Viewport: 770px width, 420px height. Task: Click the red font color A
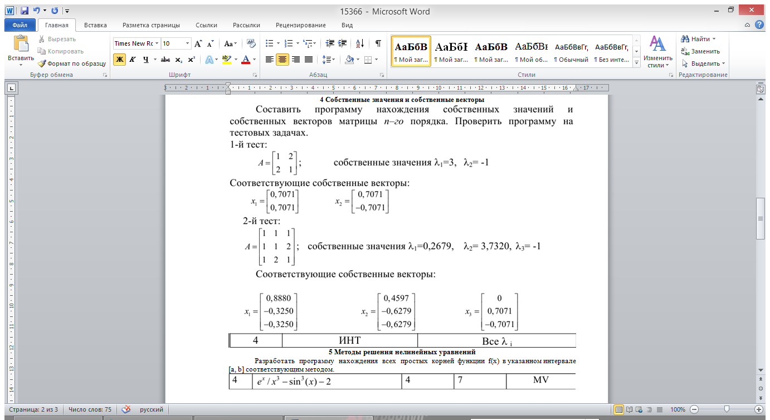click(245, 60)
